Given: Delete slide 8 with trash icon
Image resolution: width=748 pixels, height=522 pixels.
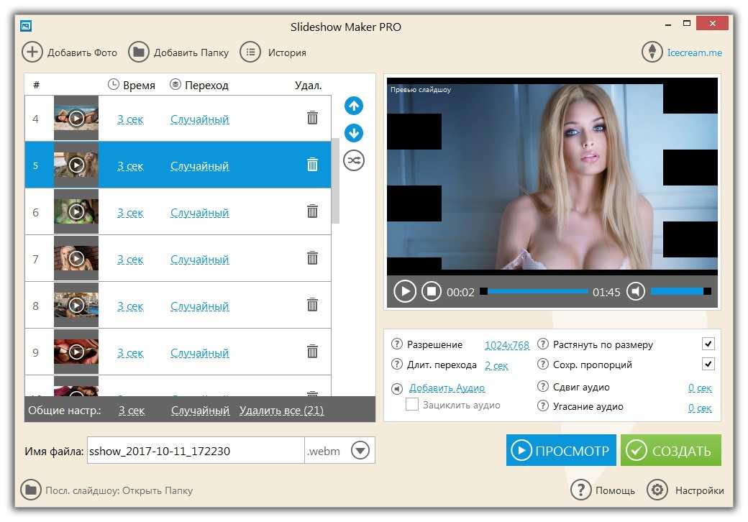Looking at the screenshot, I should (x=312, y=305).
